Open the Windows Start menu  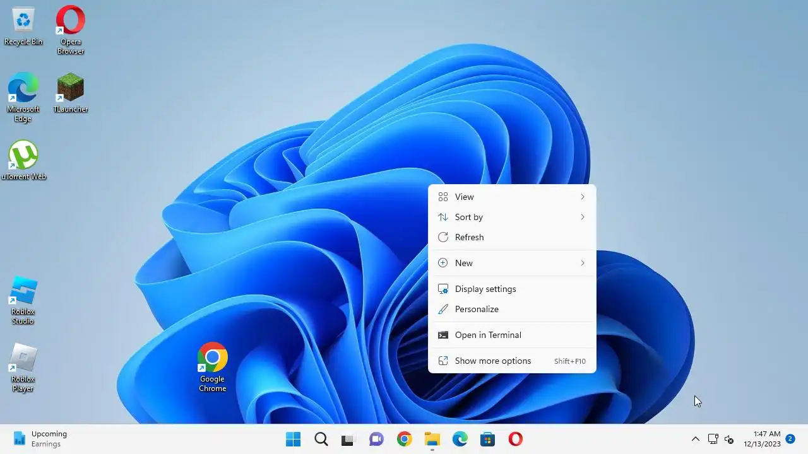tap(294, 439)
